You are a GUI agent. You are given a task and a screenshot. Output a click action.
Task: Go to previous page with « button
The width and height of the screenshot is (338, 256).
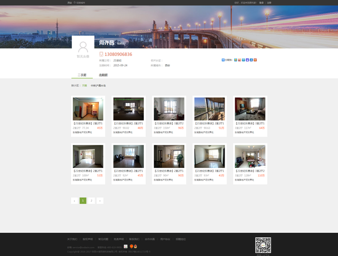point(74,201)
